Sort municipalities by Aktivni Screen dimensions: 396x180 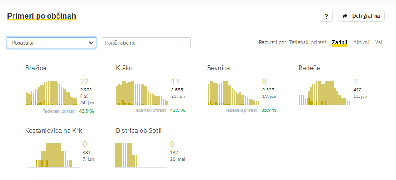coord(361,43)
